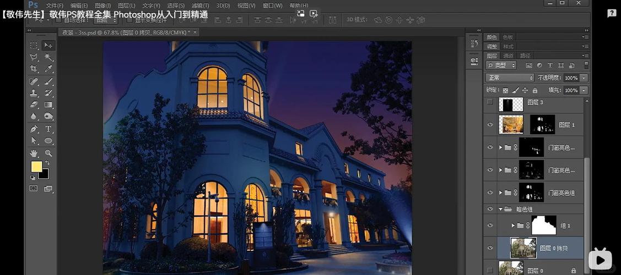621x275 pixels.
Task: Select the Horizontal Type tool
Action: tap(48, 129)
